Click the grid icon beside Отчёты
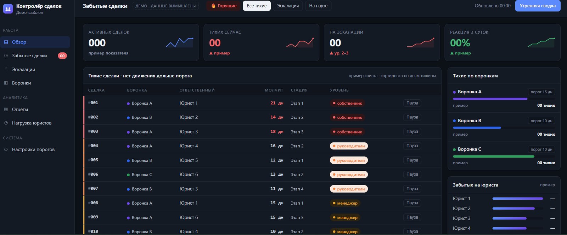567x235 pixels. (x=6, y=110)
